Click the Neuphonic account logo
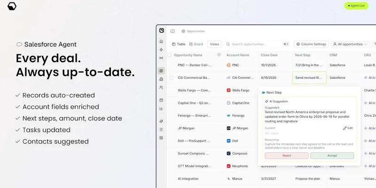Image resolution: width=376 pixels, height=188 pixels. 228,166
